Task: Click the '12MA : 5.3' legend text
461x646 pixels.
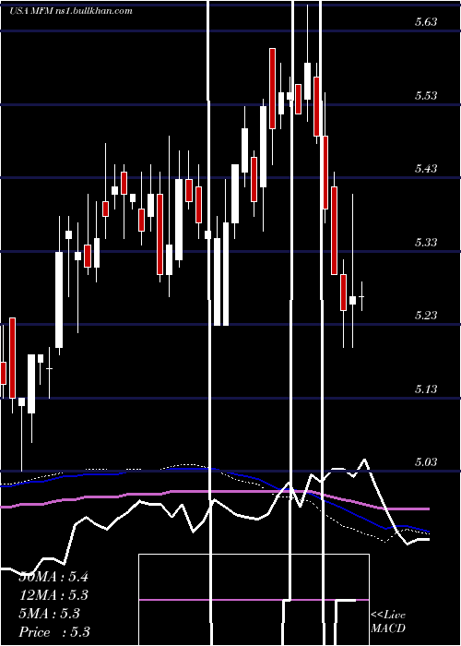Action: pyautogui.click(x=53, y=595)
